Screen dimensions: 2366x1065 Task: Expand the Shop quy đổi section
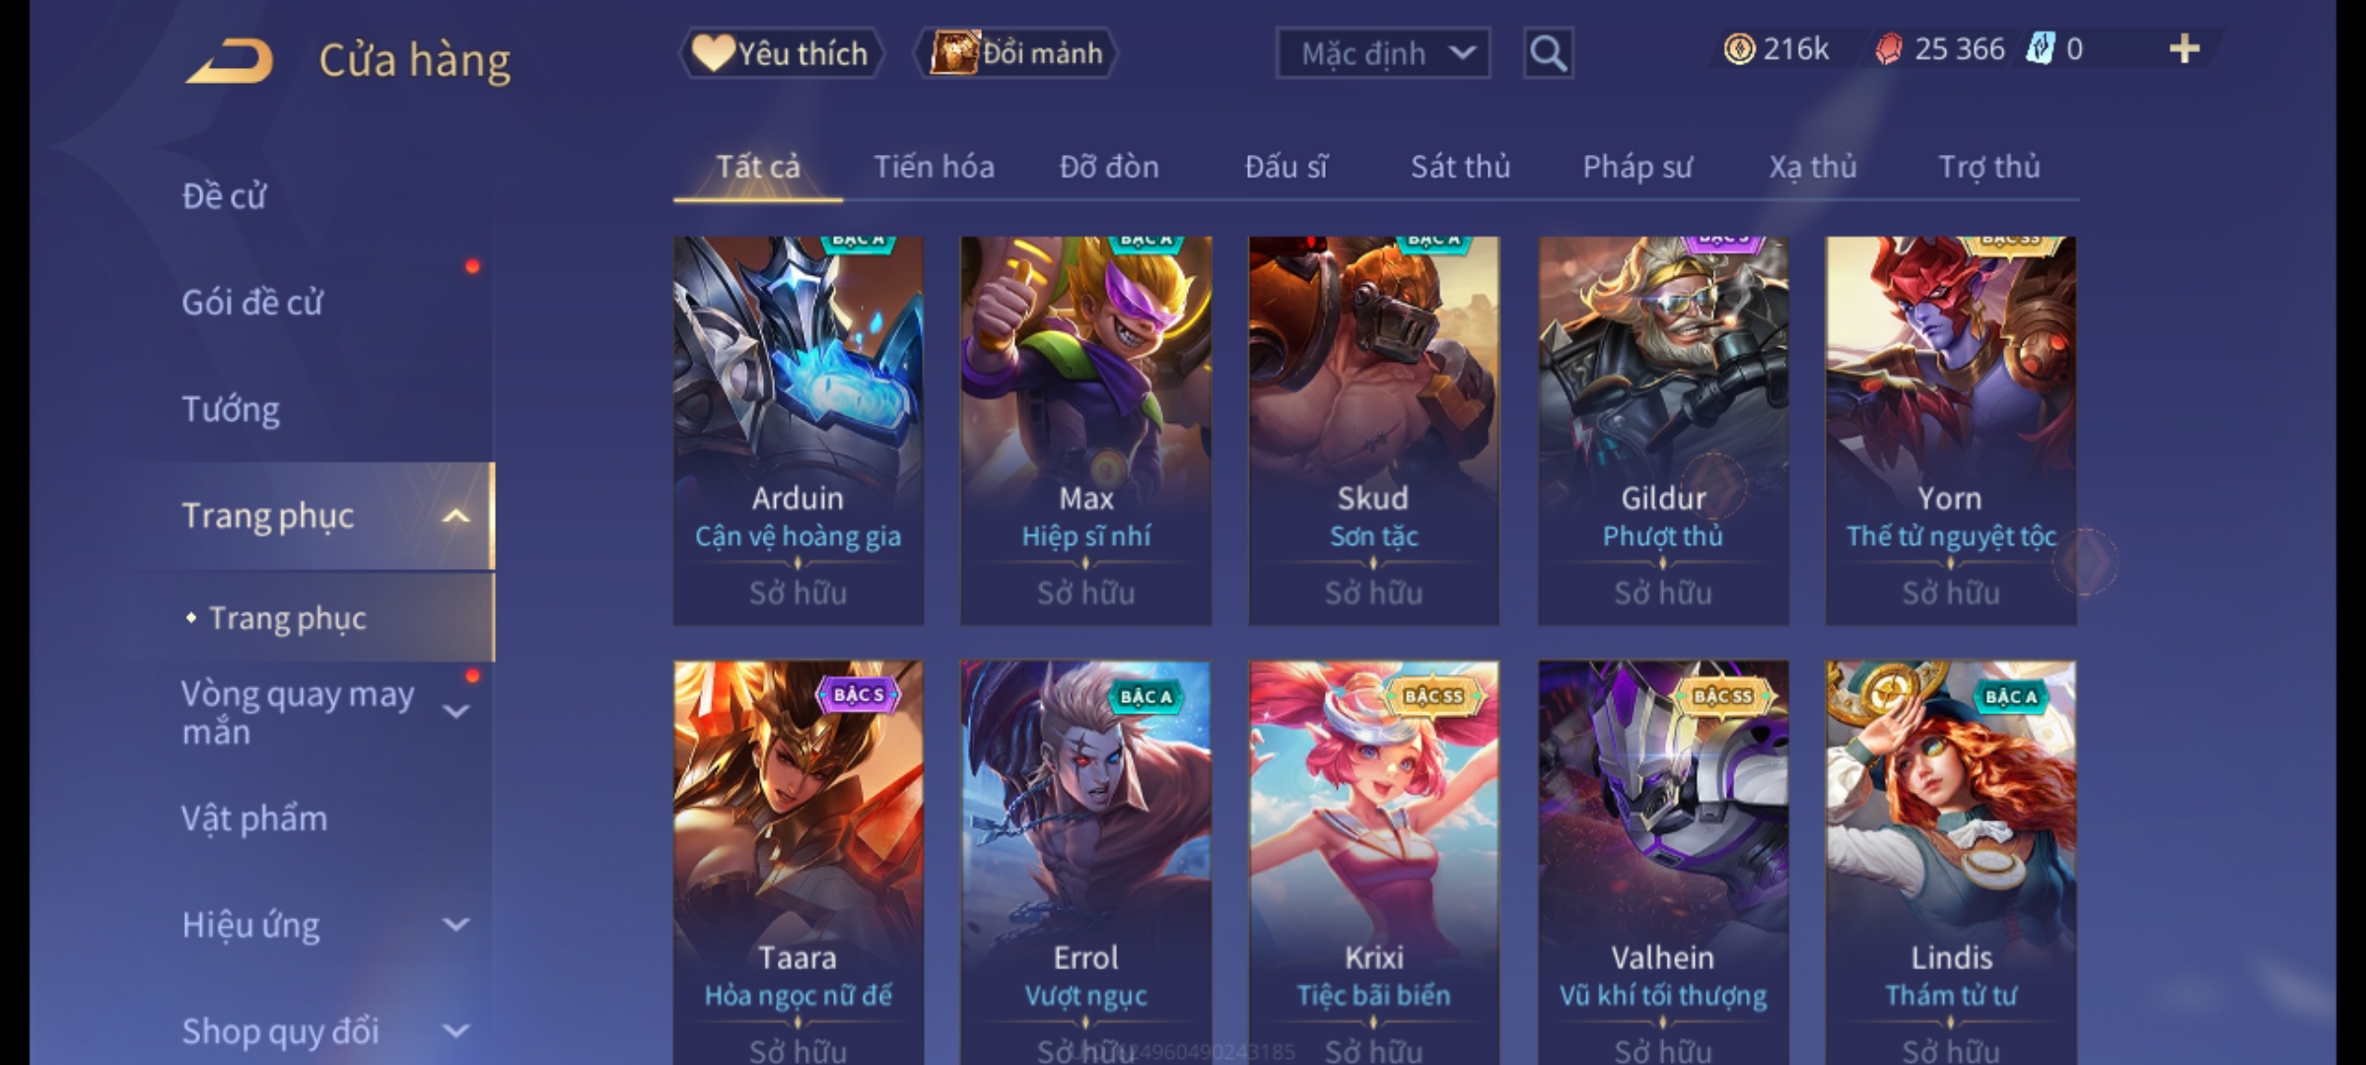[x=455, y=1031]
